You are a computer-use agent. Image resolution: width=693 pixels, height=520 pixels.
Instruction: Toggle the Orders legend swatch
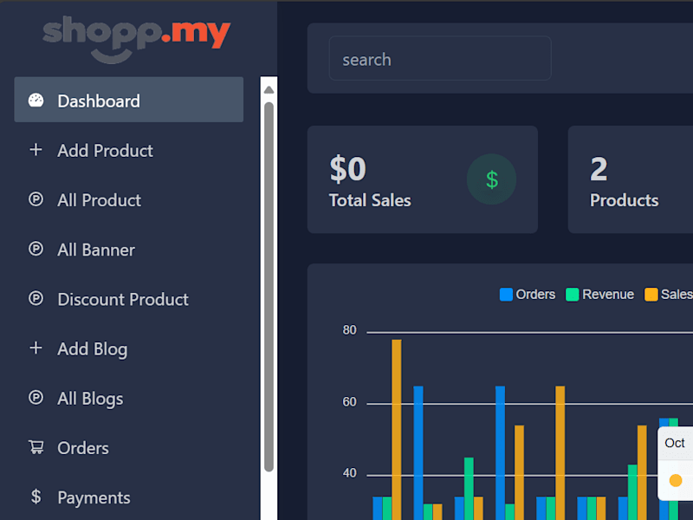[x=506, y=294]
